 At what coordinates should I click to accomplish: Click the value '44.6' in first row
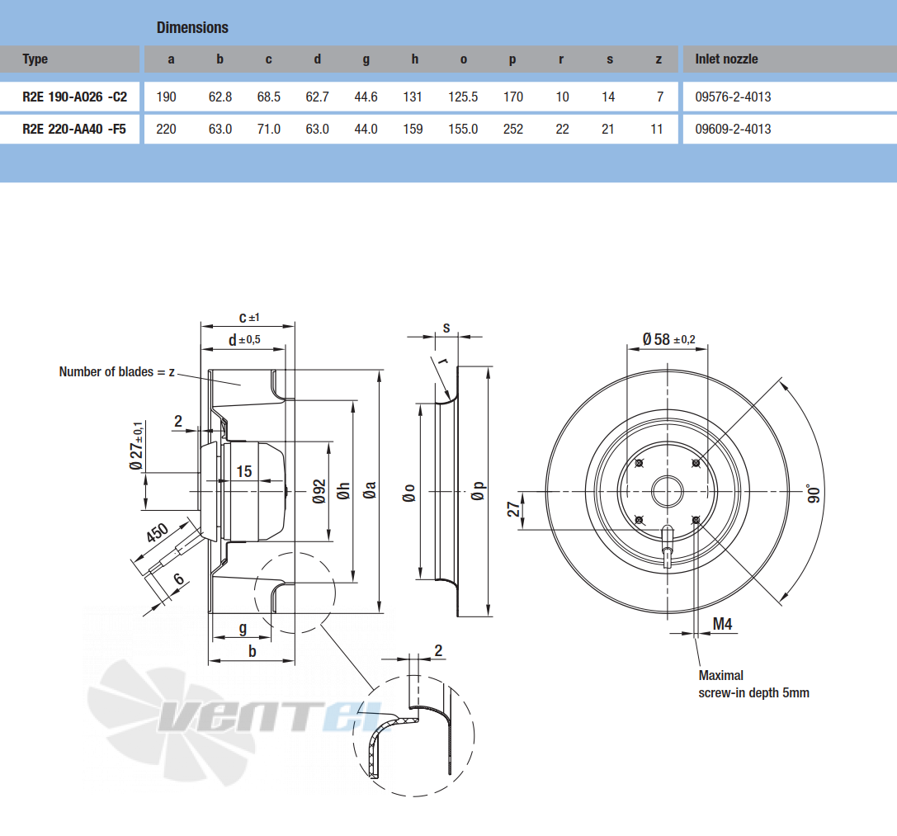(x=366, y=97)
